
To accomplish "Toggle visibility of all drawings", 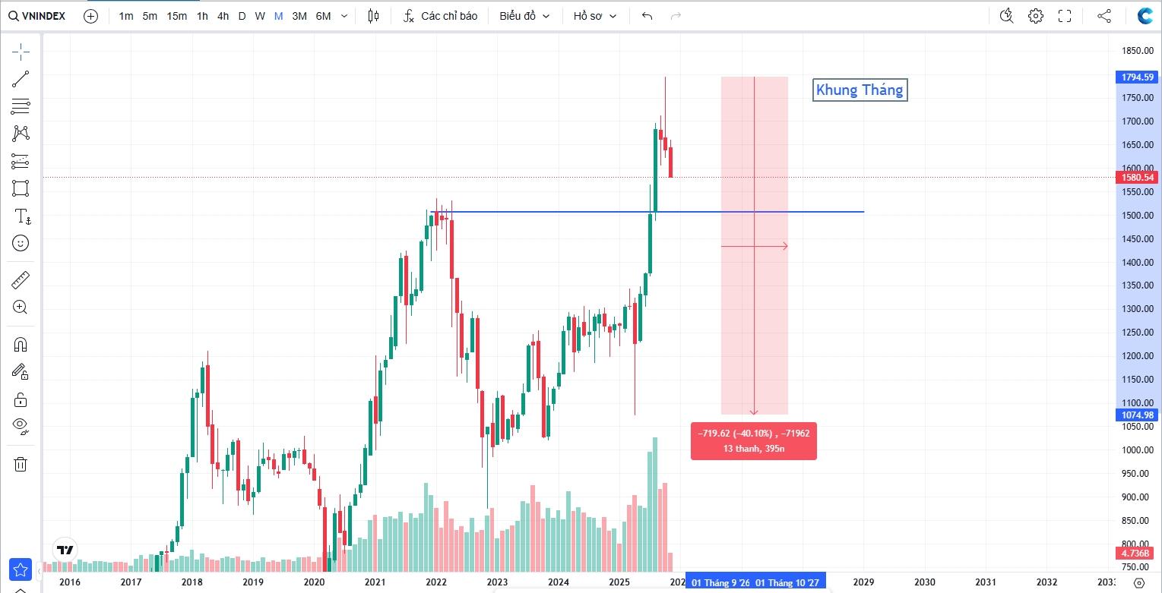I will pos(21,425).
